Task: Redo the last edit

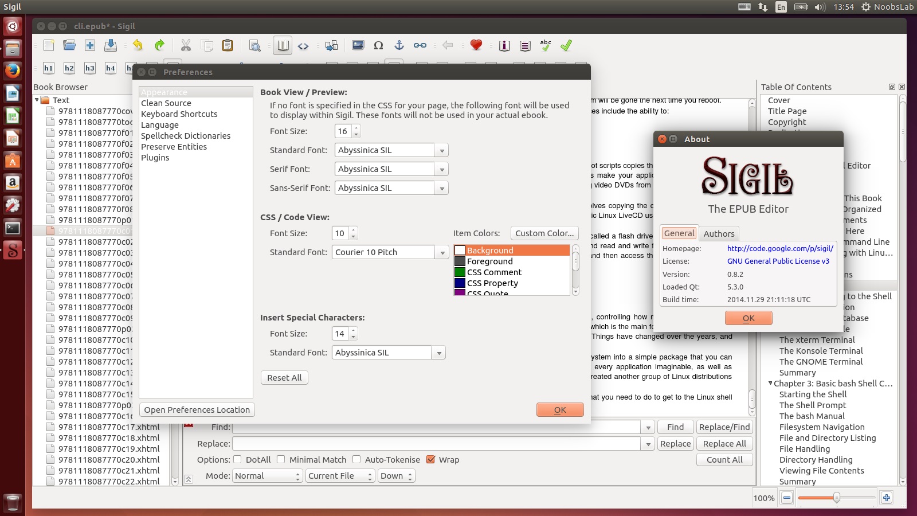Action: (x=159, y=45)
